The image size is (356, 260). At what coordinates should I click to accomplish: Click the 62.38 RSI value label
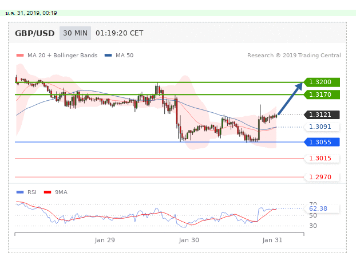pos(322,208)
